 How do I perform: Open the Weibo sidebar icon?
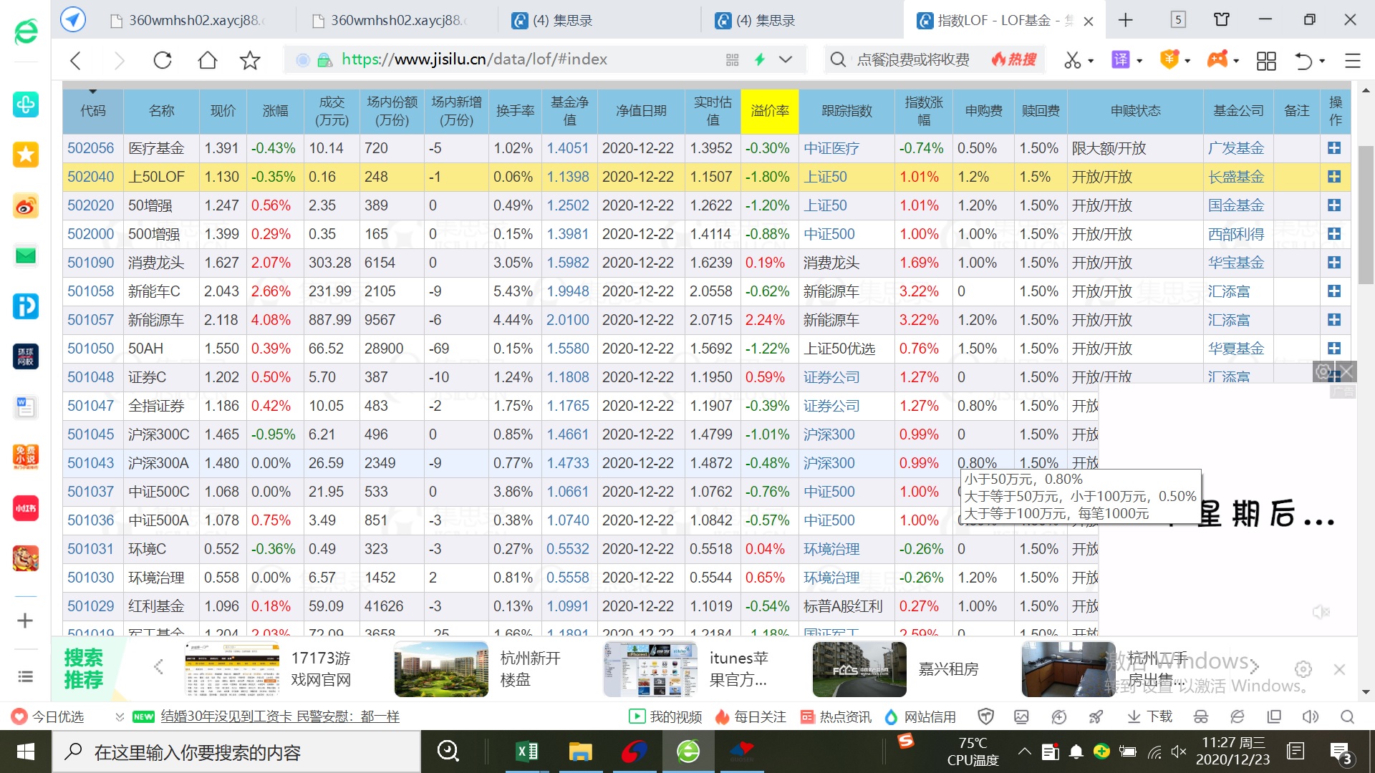26,206
